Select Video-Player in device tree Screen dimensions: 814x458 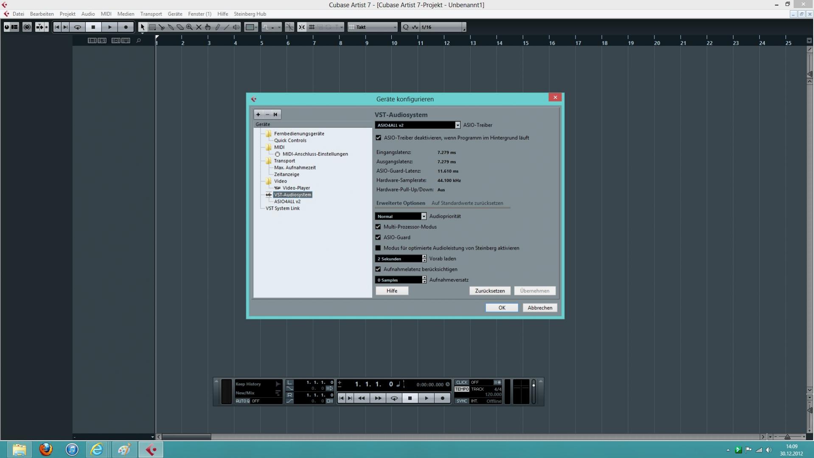pyautogui.click(x=296, y=188)
